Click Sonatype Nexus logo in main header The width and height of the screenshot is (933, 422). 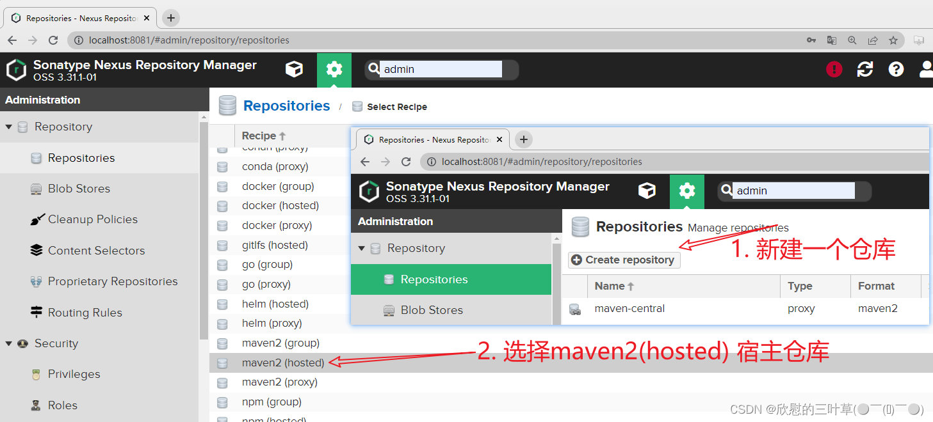pos(16,70)
